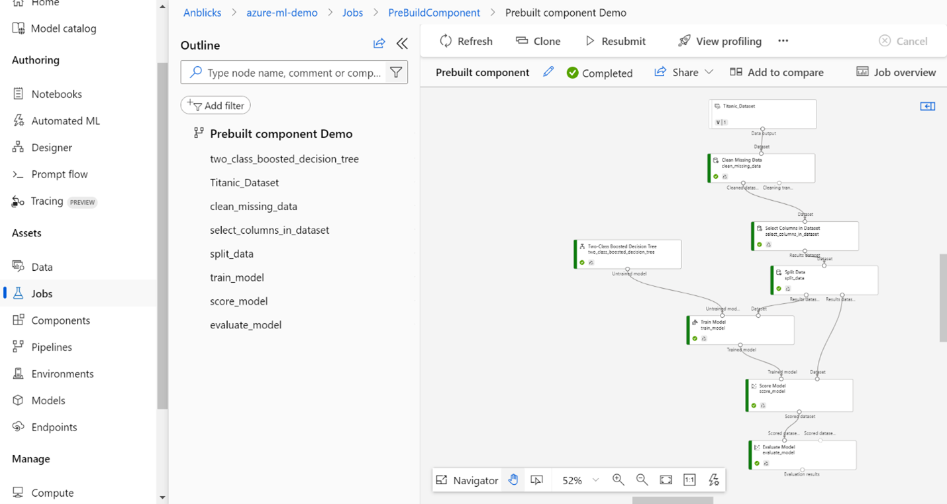This screenshot has height=504, width=947.
Task: Refresh the job view
Action: [x=466, y=41]
